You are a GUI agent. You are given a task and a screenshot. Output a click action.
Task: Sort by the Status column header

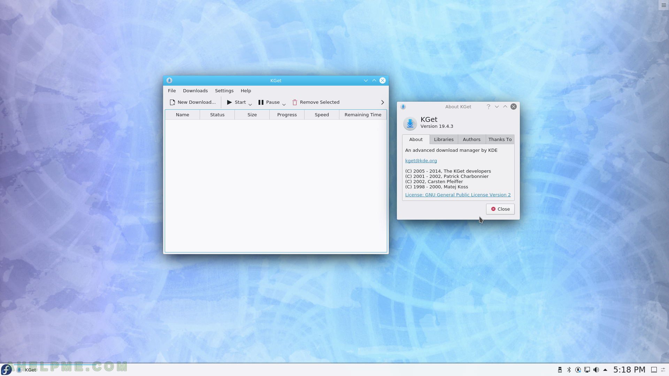217,115
